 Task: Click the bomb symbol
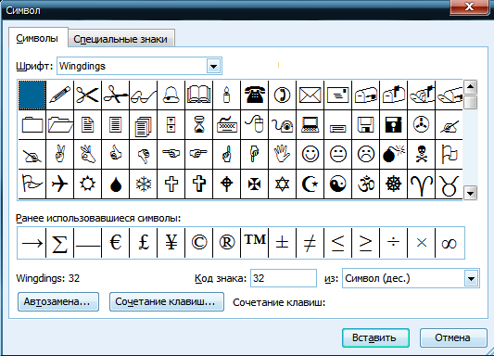(x=393, y=155)
